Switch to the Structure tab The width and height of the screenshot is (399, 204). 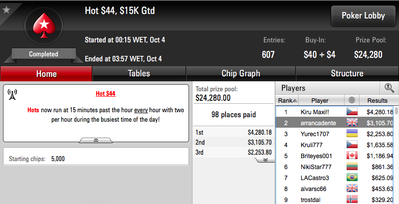click(x=347, y=73)
